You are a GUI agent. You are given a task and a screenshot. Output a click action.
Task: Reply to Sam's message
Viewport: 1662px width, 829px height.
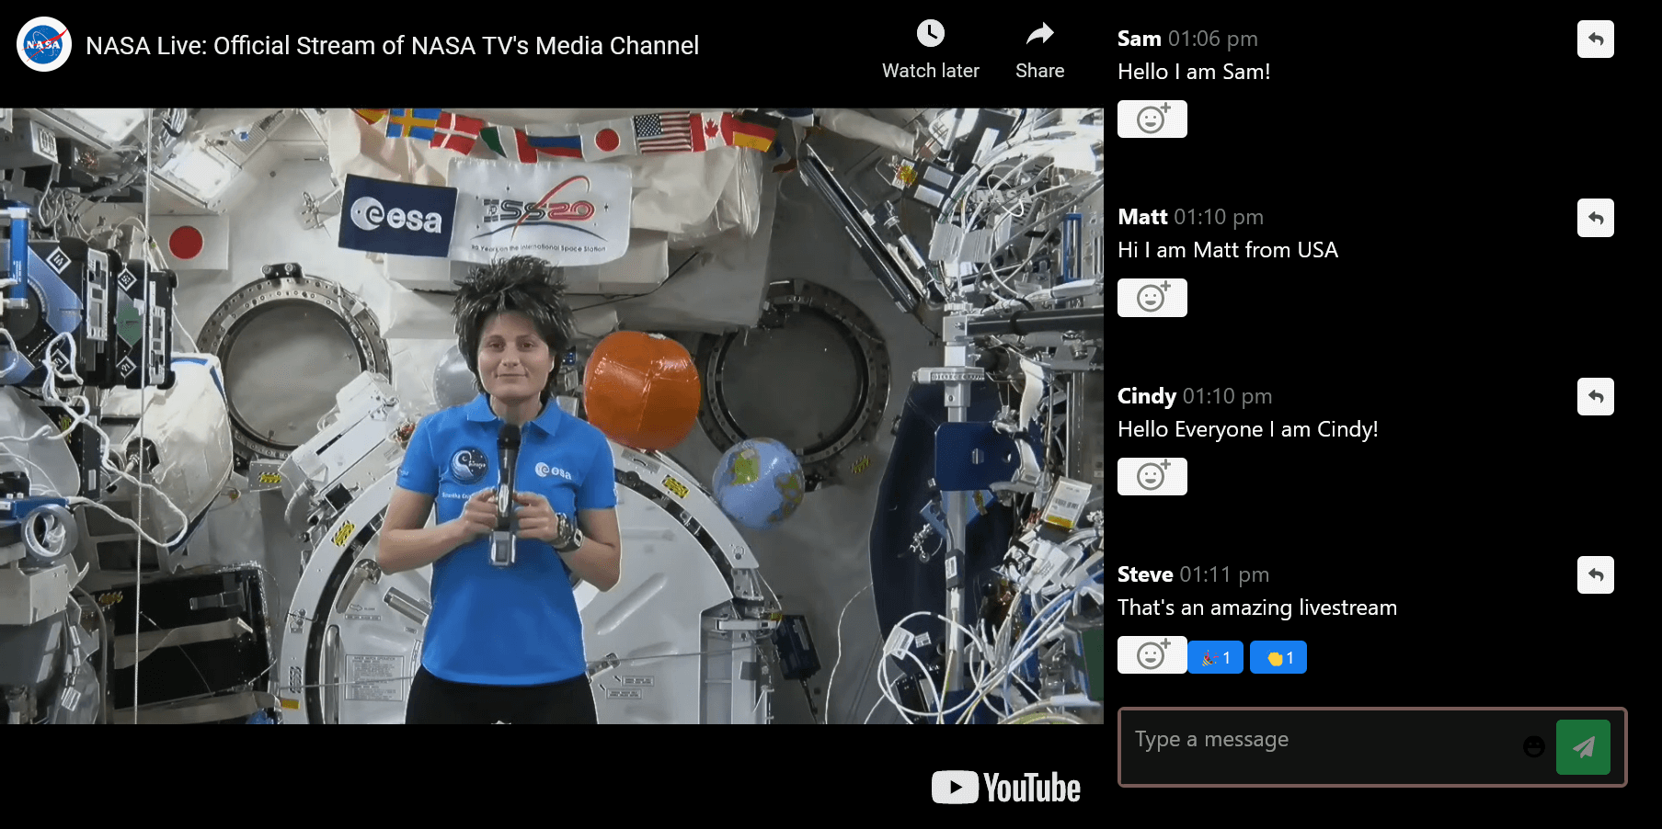click(1595, 40)
